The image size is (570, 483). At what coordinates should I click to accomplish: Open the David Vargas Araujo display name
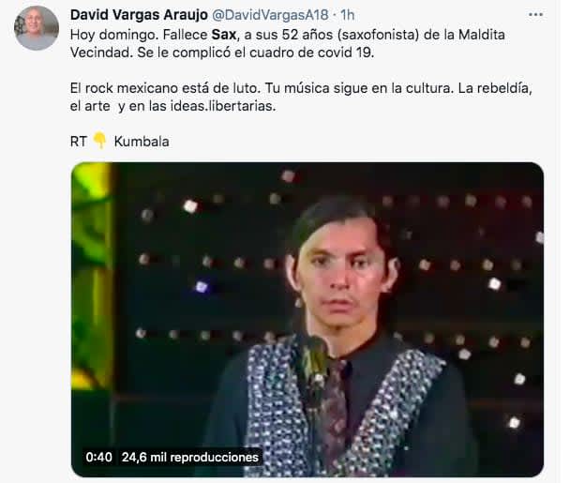pyautogui.click(x=139, y=15)
